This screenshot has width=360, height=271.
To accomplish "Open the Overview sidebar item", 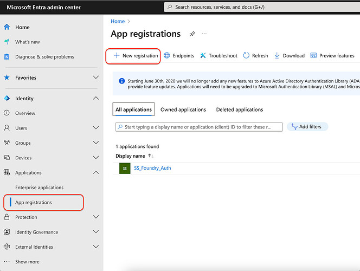I will point(25,113).
